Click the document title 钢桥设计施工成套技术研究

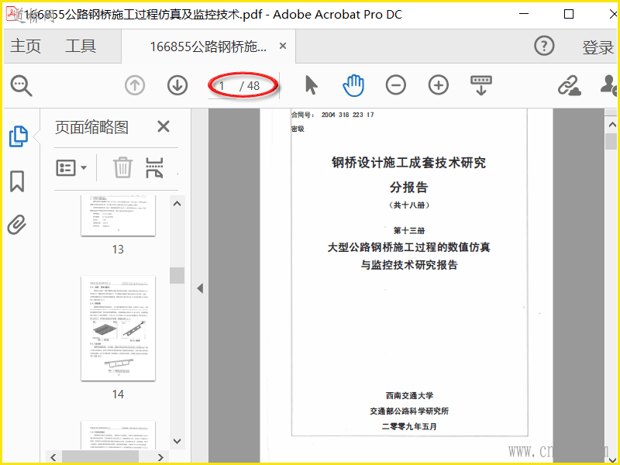(409, 163)
